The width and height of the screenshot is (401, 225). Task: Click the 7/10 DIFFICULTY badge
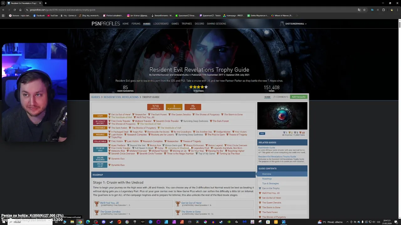155,107
